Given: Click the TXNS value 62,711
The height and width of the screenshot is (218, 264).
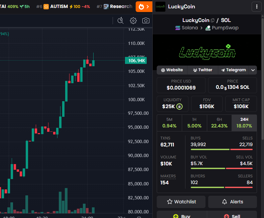Looking at the screenshot, I should [x=167, y=145].
